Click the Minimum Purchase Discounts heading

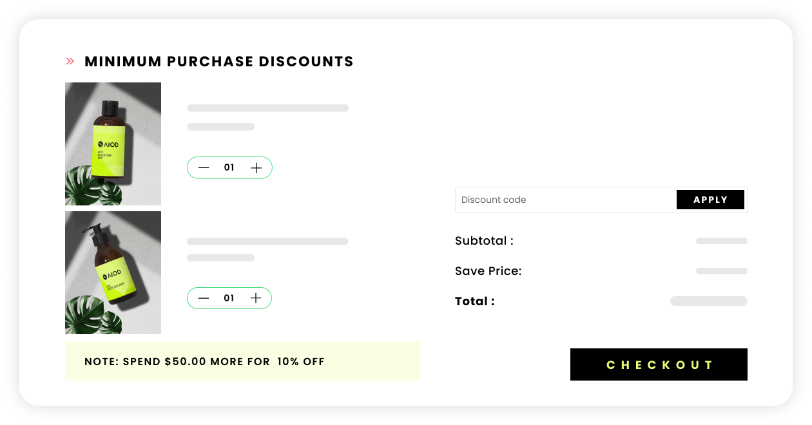[x=219, y=61]
